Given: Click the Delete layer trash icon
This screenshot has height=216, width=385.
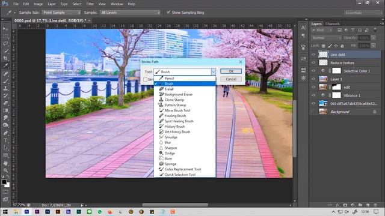Looking at the screenshot, I should click(x=375, y=205).
